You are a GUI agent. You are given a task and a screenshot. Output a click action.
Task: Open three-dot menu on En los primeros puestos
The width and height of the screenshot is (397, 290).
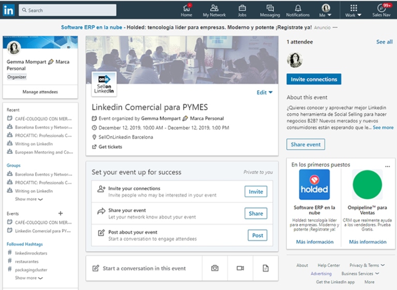tap(387, 166)
